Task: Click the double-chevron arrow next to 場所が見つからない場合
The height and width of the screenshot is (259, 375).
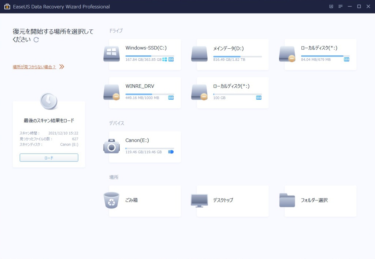Action: click(62, 66)
